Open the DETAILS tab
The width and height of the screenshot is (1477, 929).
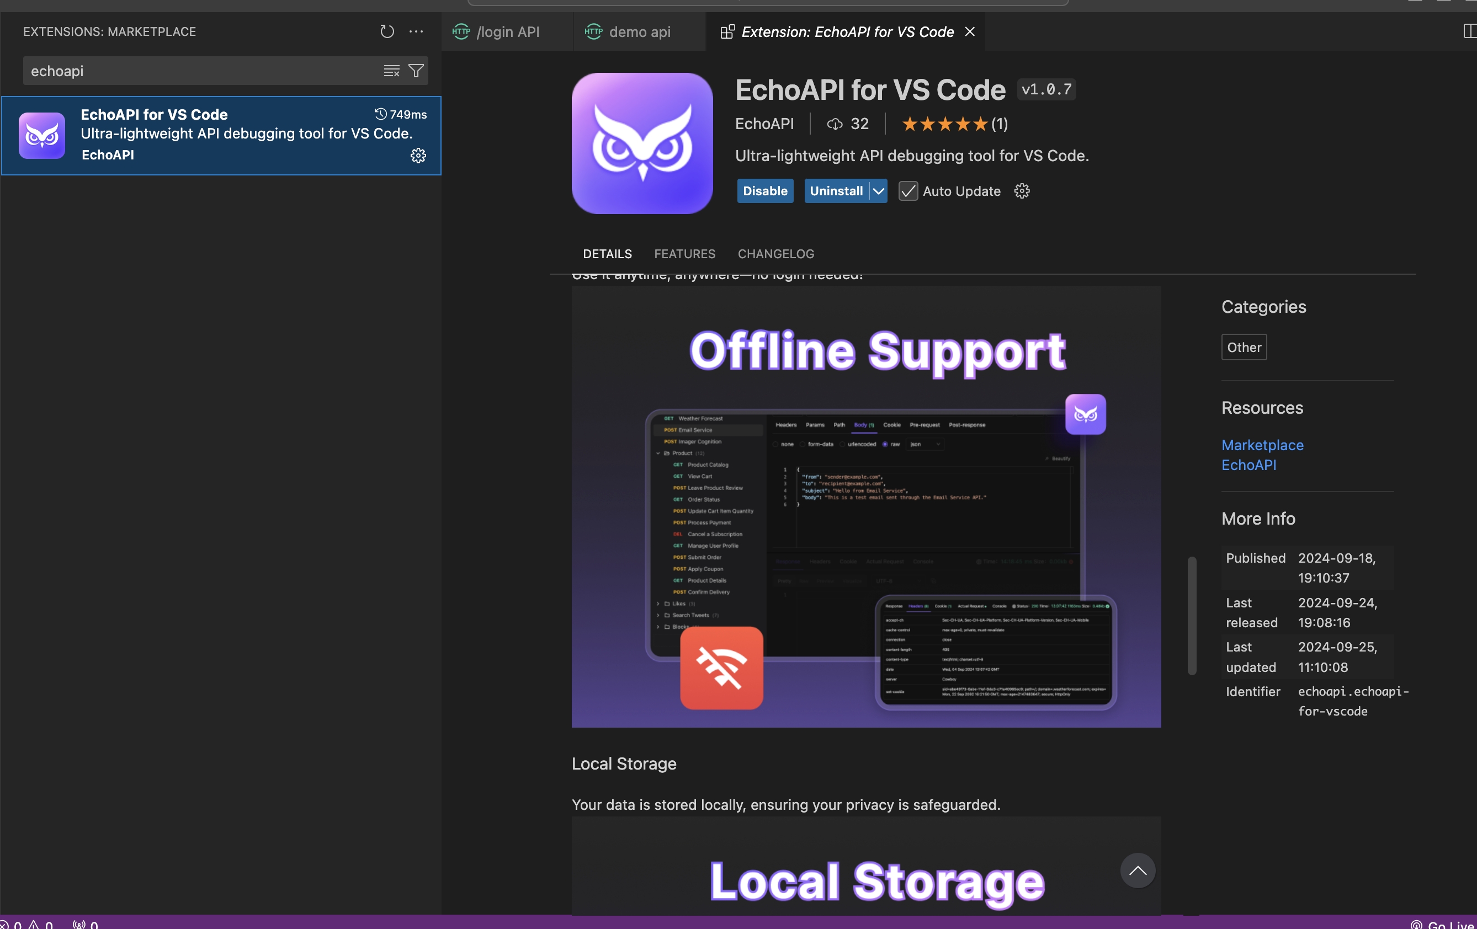coord(607,254)
